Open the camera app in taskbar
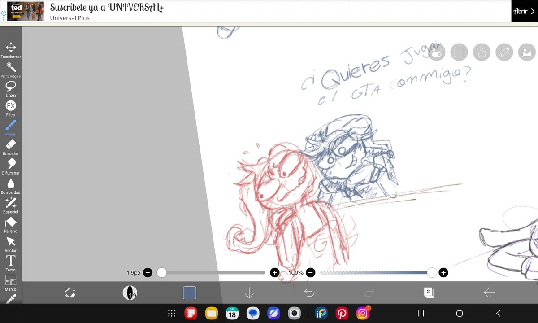 pos(294,314)
